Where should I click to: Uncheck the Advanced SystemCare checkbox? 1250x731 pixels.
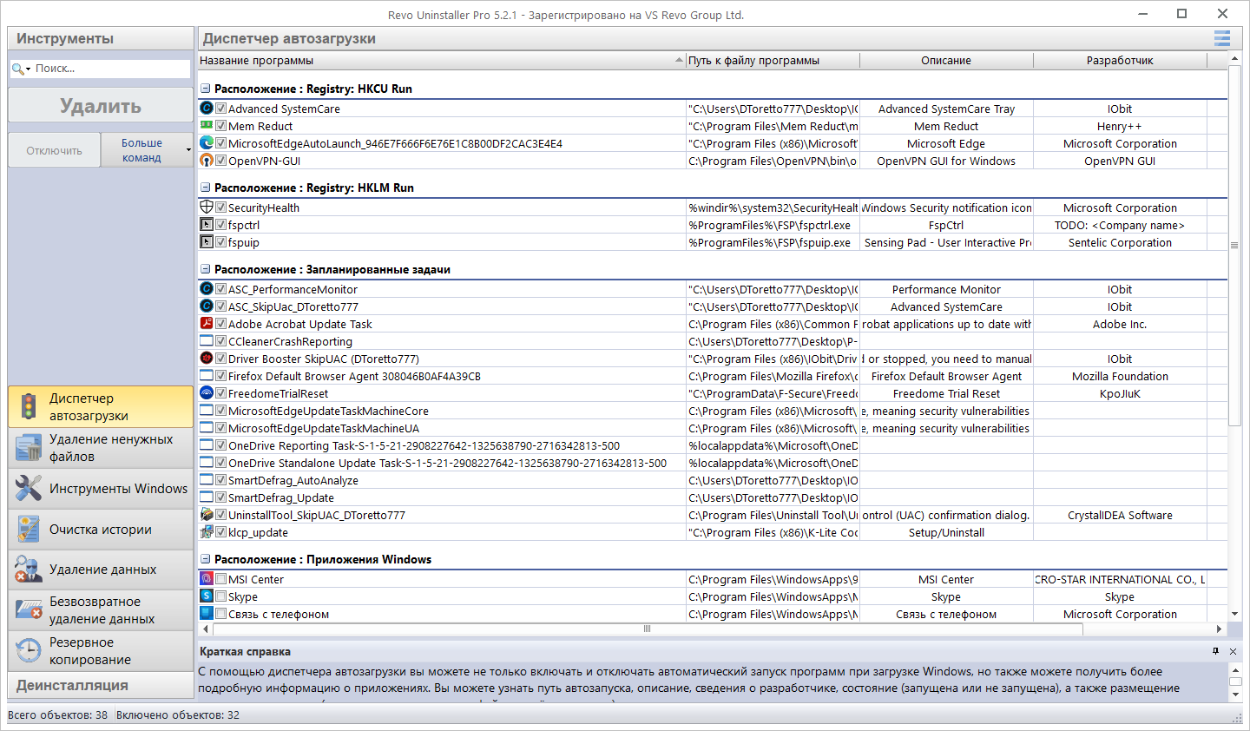pyautogui.click(x=221, y=109)
